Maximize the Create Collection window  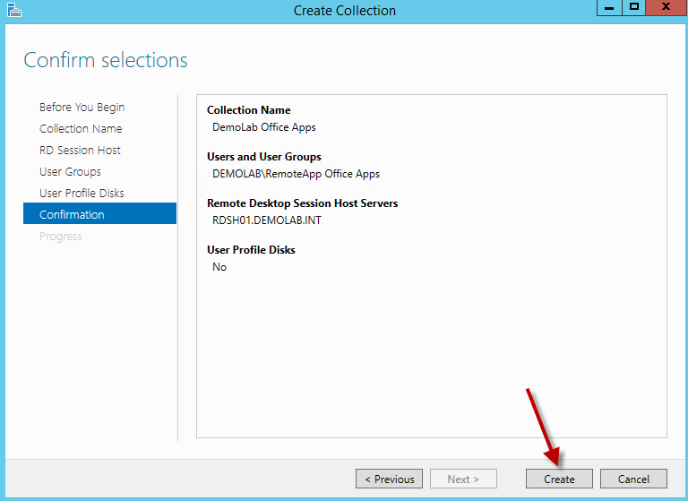coord(634,8)
